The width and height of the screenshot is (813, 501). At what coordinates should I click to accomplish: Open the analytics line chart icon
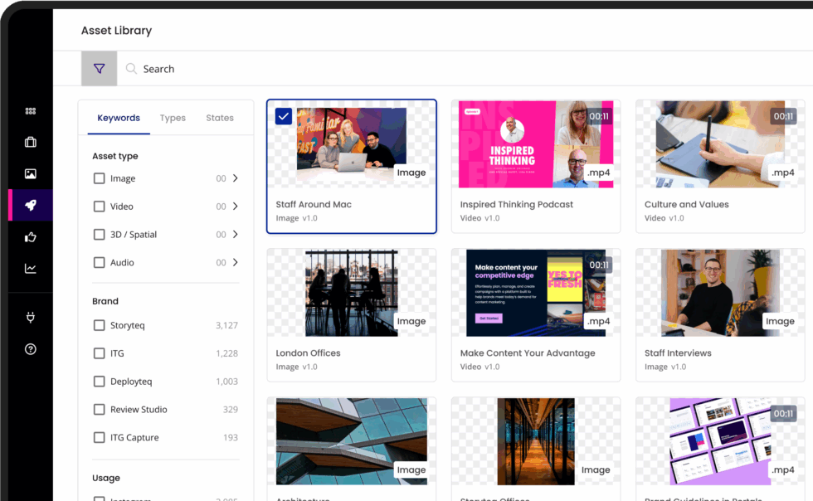(31, 269)
